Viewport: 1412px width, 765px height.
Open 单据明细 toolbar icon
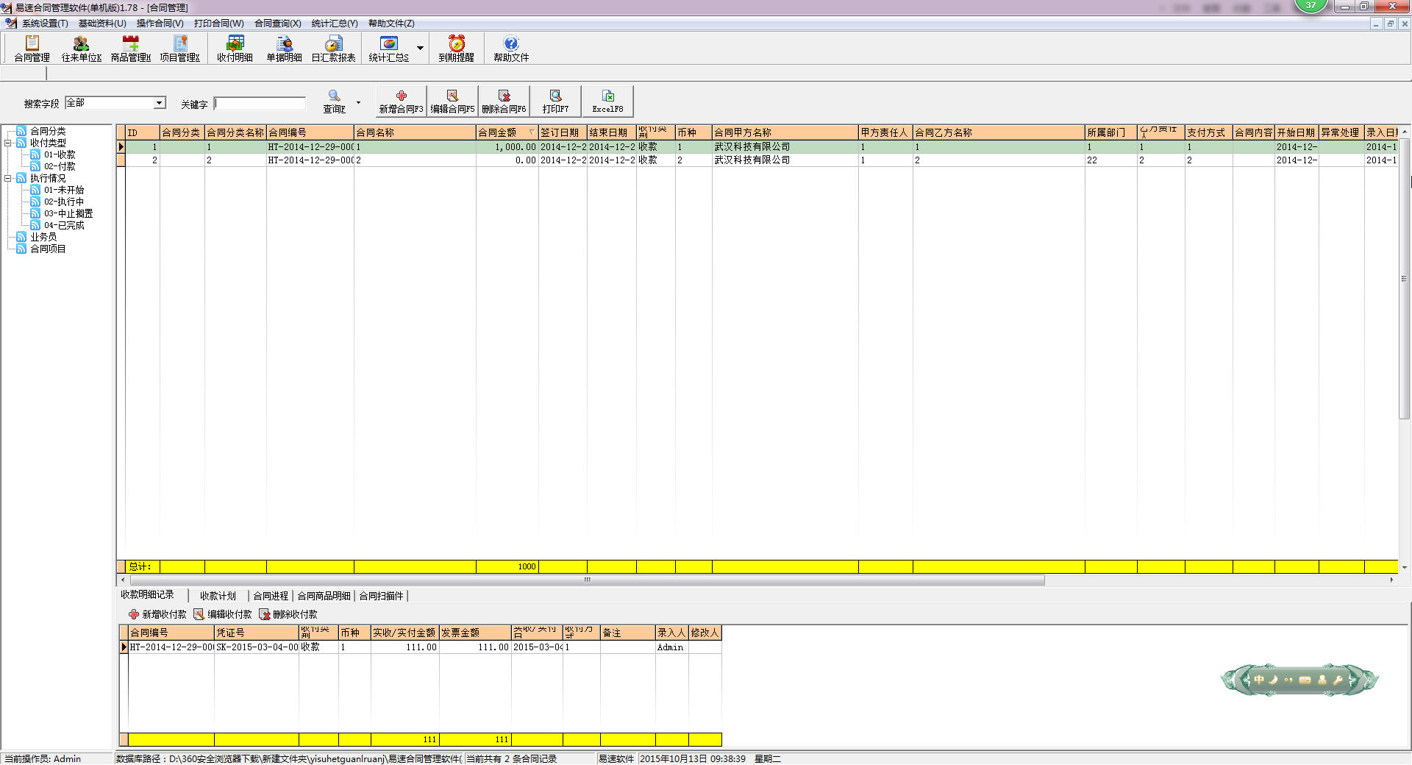[285, 49]
